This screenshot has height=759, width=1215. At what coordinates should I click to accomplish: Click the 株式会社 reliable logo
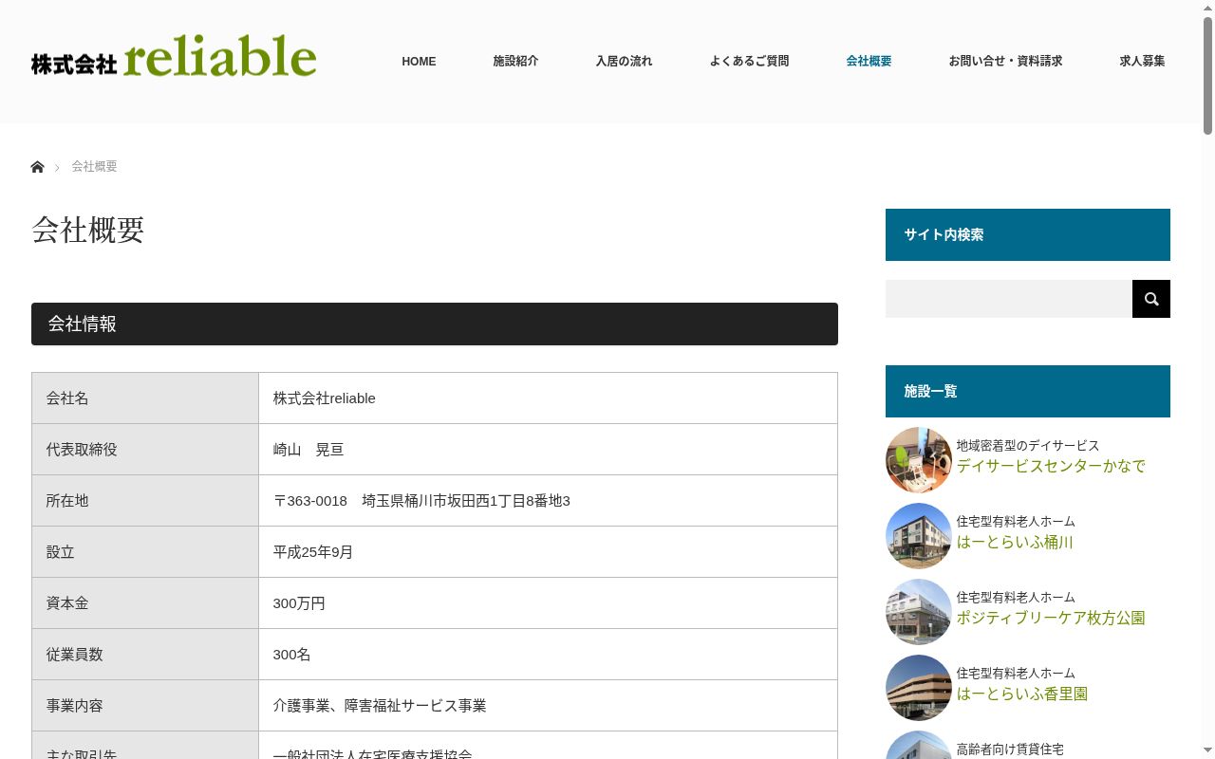click(174, 58)
